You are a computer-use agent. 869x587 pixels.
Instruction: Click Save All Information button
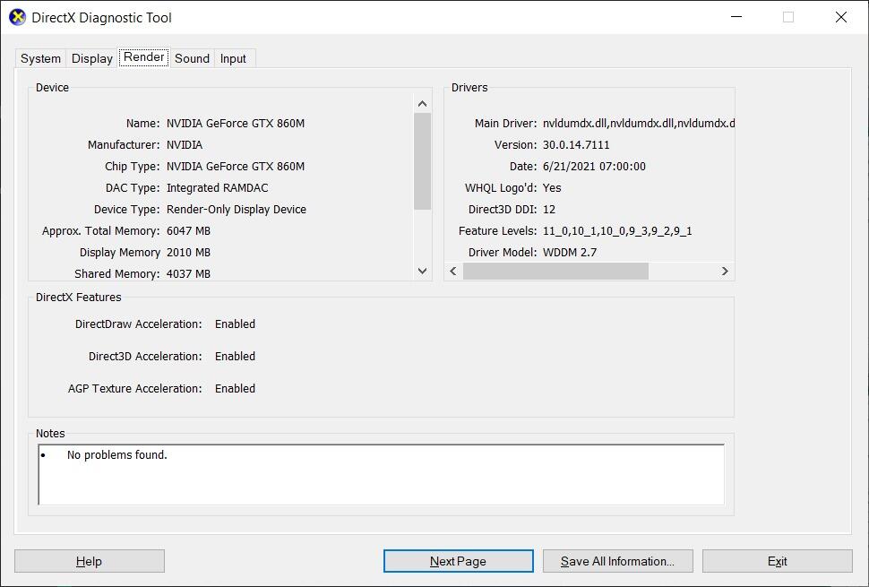pos(618,561)
